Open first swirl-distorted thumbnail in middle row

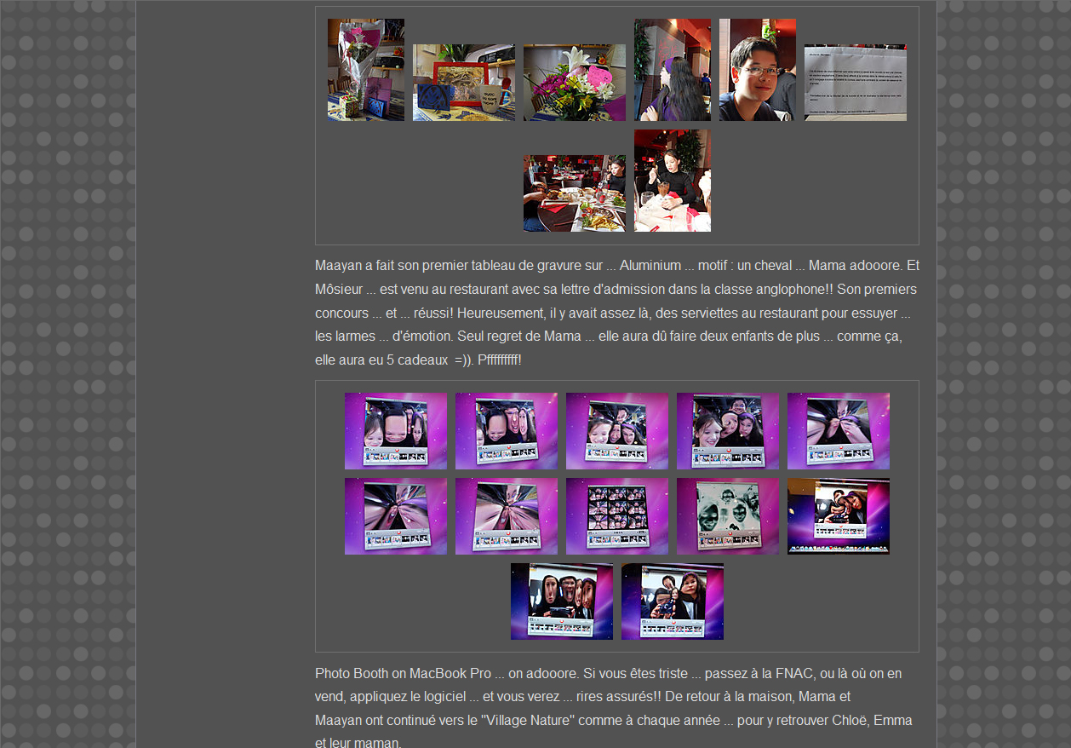395,516
